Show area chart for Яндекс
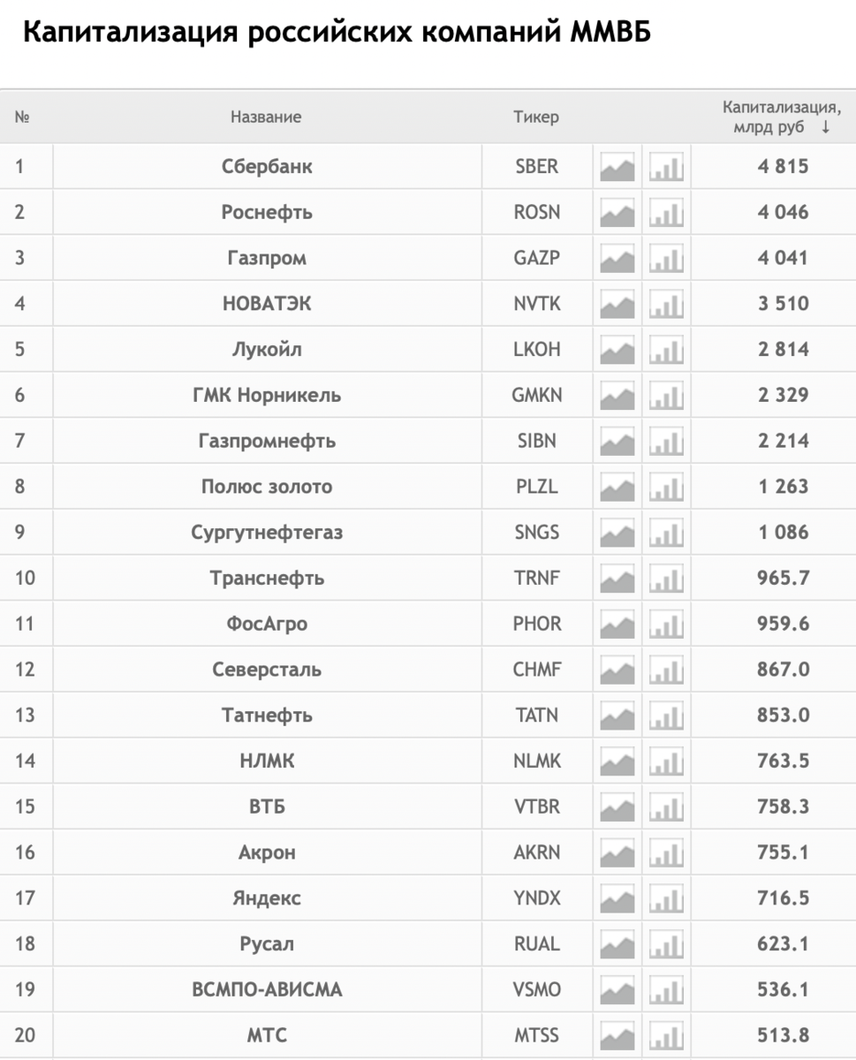856x1060 pixels. pyautogui.click(x=617, y=899)
